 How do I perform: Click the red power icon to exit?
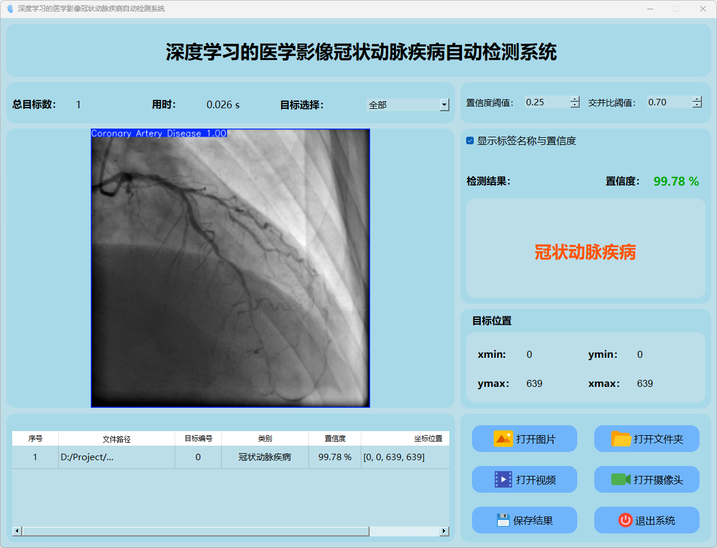tap(625, 520)
